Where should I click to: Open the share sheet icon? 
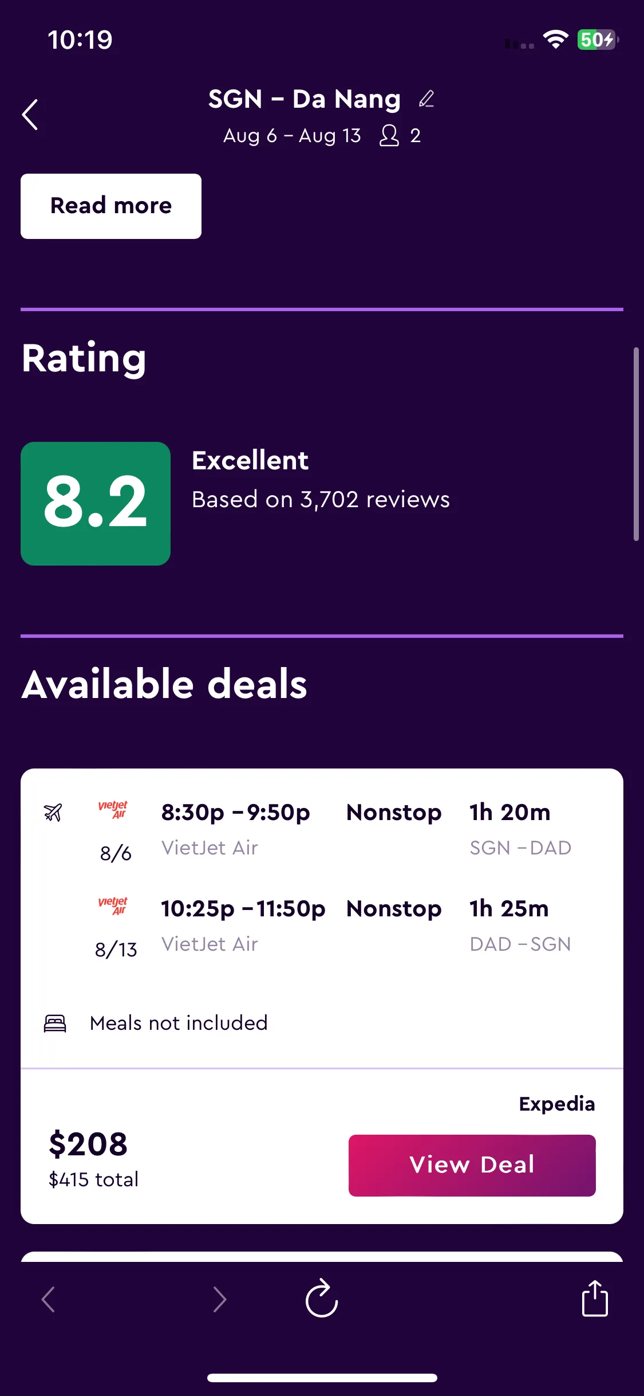pyautogui.click(x=595, y=1298)
